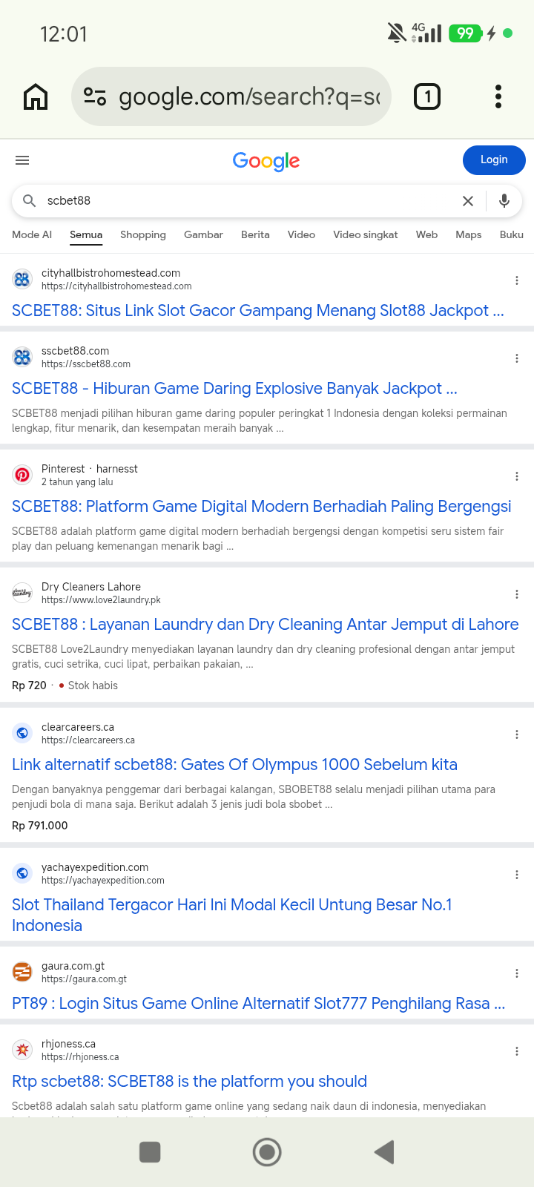Open the SCBET88 Layanan Laundry Lahore link
Screen dimensions: 534x1187
[x=266, y=625]
